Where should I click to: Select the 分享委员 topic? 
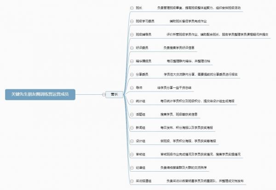pyautogui.click(x=144, y=74)
